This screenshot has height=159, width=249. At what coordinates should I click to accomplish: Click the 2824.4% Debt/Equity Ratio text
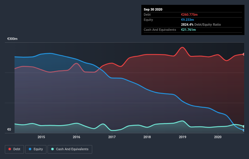201,25
